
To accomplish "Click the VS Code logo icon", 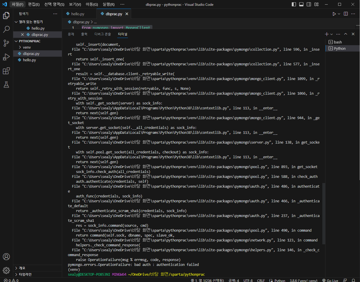I will coord(5,4).
